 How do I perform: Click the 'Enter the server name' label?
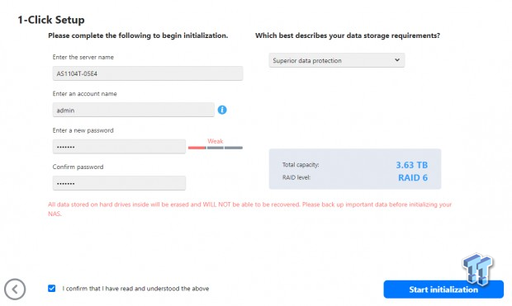point(83,57)
